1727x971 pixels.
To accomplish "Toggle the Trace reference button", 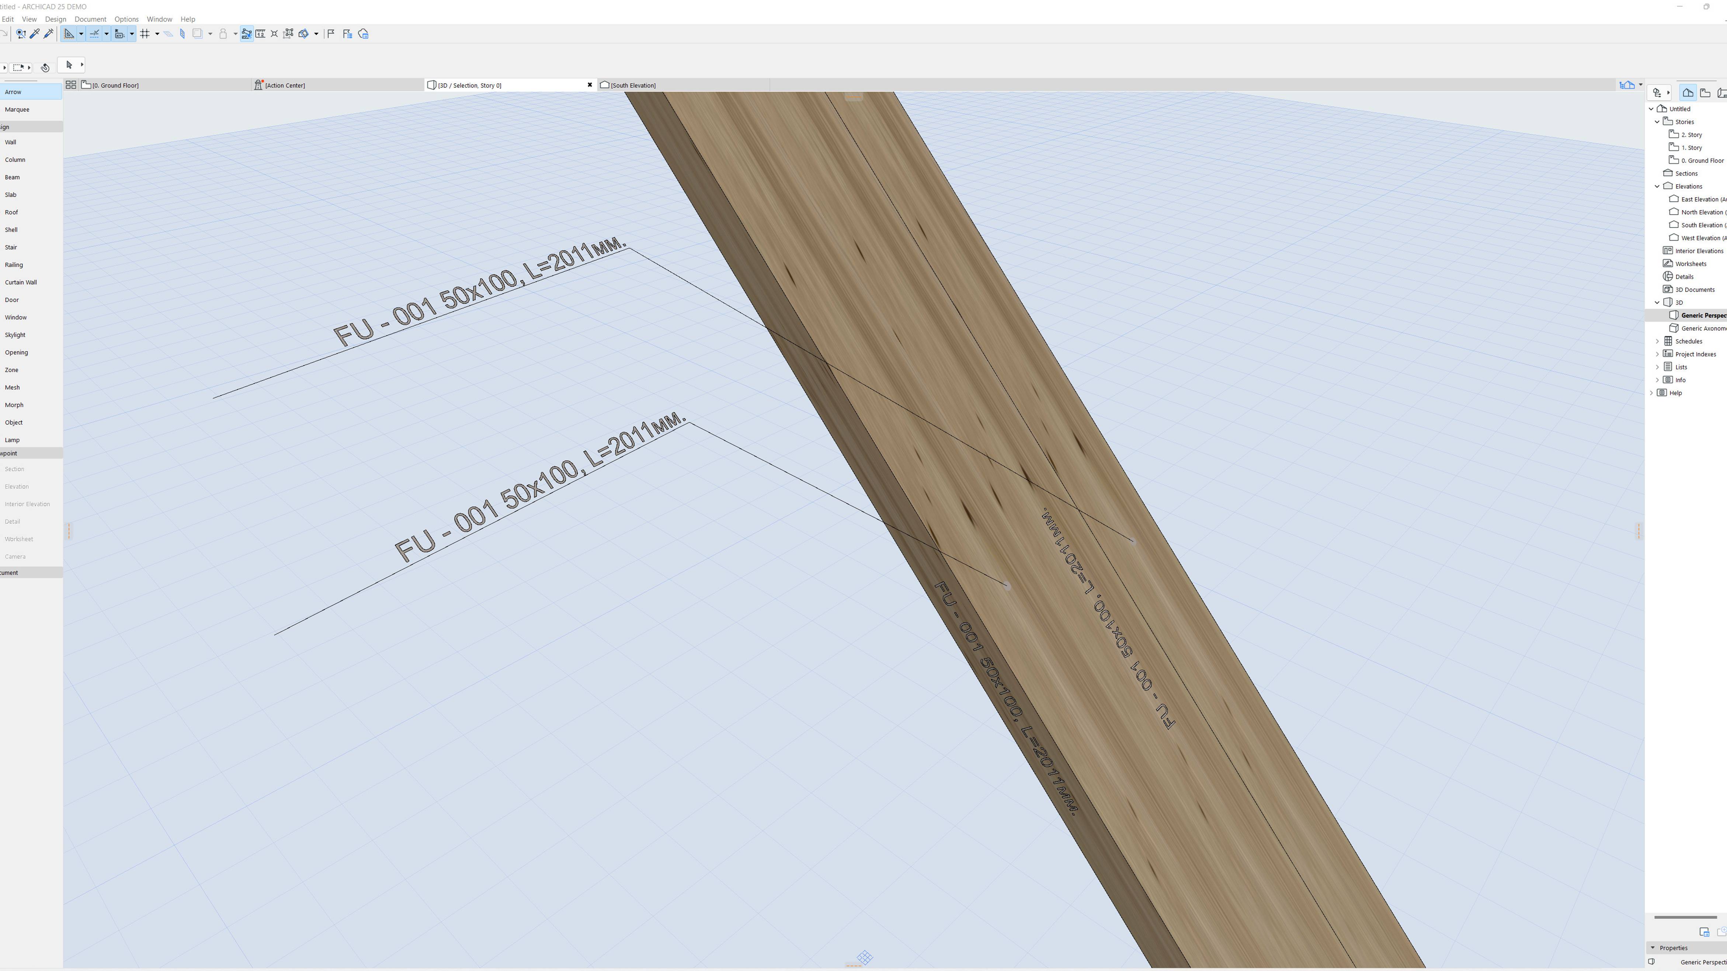I will point(304,34).
